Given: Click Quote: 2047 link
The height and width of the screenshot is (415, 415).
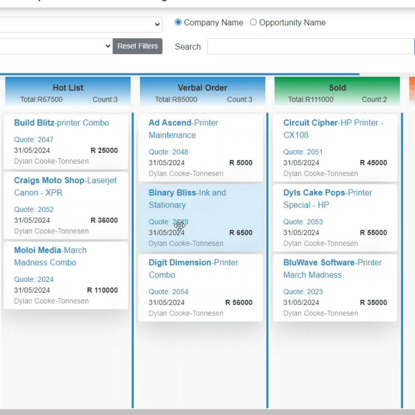Looking at the screenshot, I should click(x=34, y=139).
